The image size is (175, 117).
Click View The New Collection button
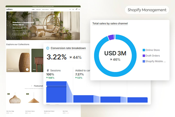pyautogui.click(x=19, y=34)
